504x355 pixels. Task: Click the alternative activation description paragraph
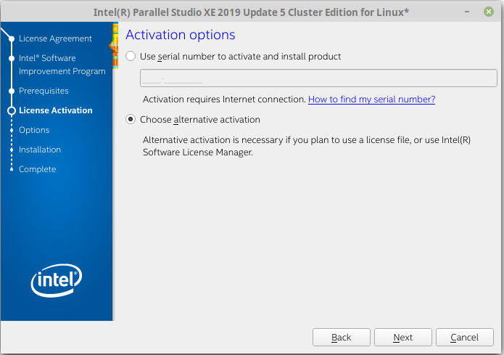[x=306, y=146]
